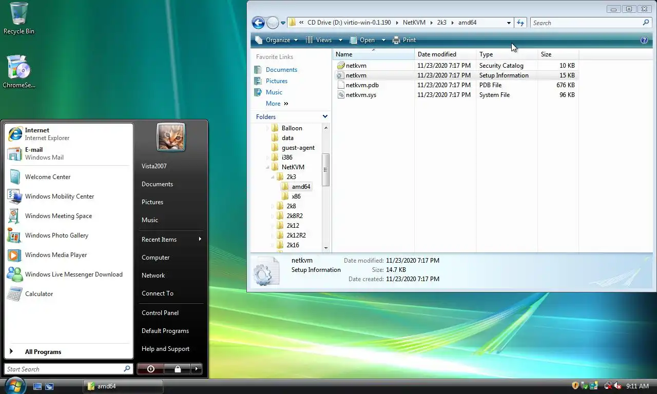Lock the computer with the lock button
657x394 pixels.
click(177, 369)
